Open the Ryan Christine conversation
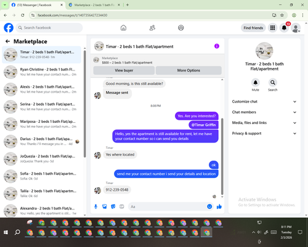 pos(41,72)
